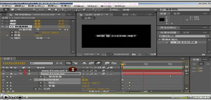The height and width of the screenshot is (100, 211).
Task: Click the timeline layer search field
Action: point(42,63)
